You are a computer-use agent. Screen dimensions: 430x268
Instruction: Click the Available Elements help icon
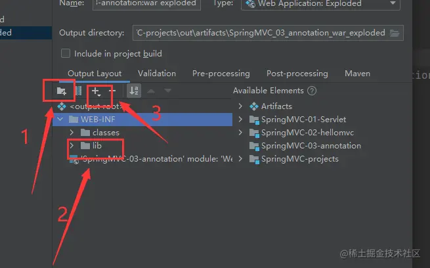(x=312, y=91)
